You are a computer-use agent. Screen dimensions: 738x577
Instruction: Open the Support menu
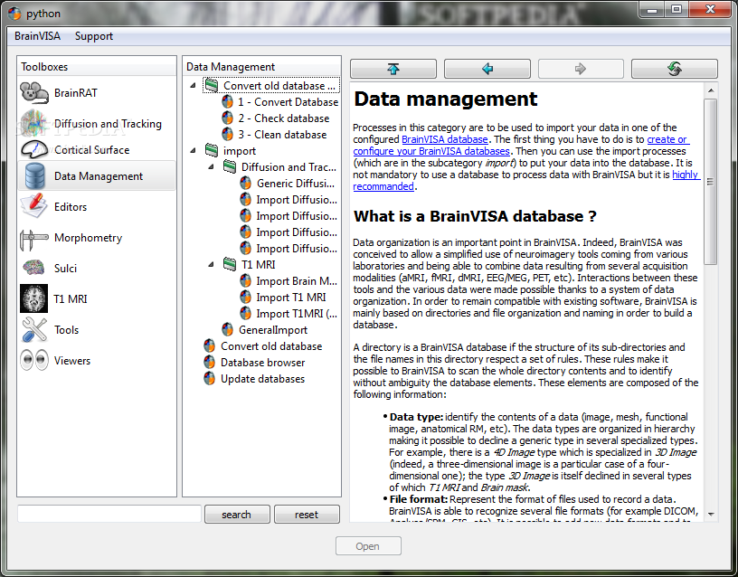coord(94,36)
